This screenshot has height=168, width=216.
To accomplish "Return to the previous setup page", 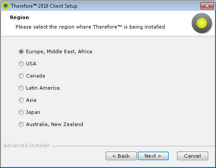I will tap(121, 156).
